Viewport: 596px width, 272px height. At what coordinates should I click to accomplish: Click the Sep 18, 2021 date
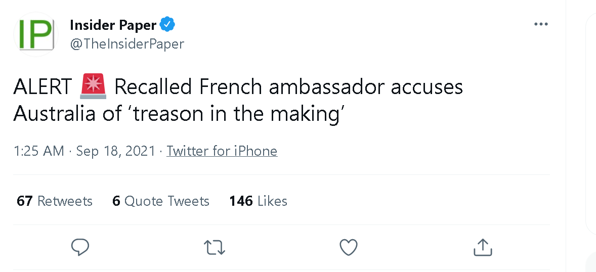click(x=116, y=151)
